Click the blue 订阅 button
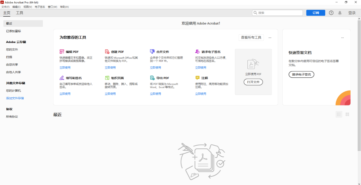Image resolution: width=361 pixels, height=185 pixels. (316, 13)
